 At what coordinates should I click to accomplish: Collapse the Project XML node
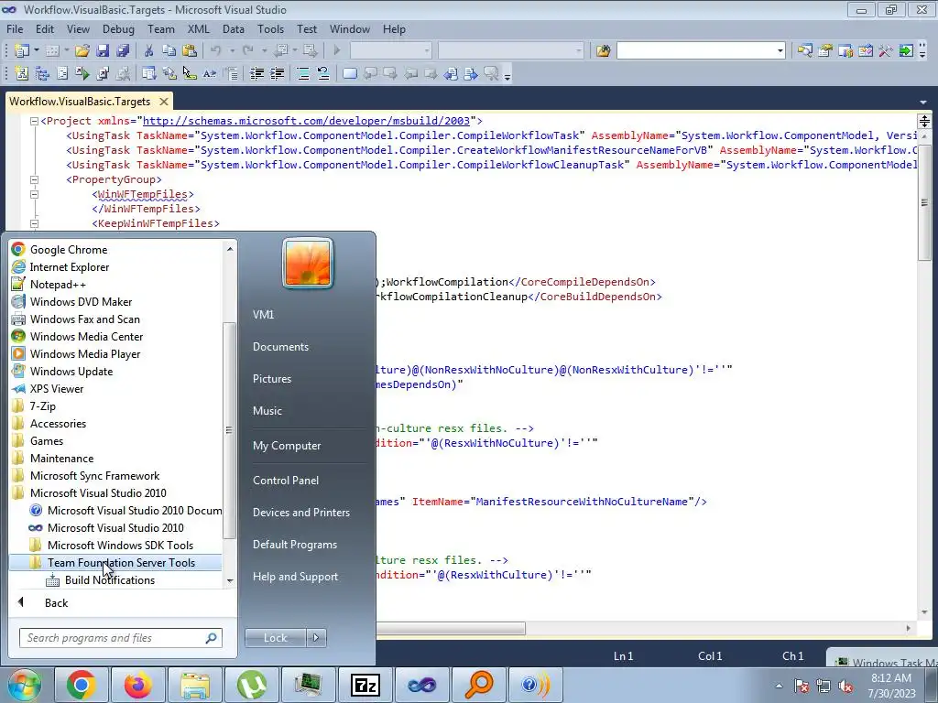click(34, 122)
